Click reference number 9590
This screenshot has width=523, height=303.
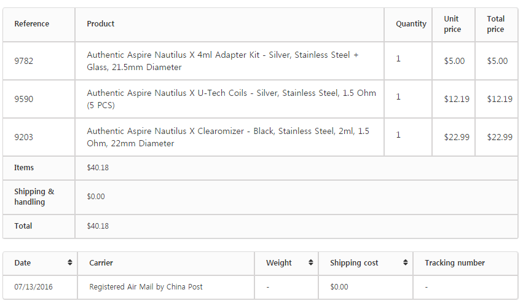23,99
